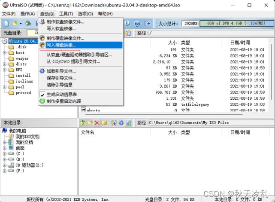
Task: Expand the (D:) drive node
Action: (x=5, y=159)
